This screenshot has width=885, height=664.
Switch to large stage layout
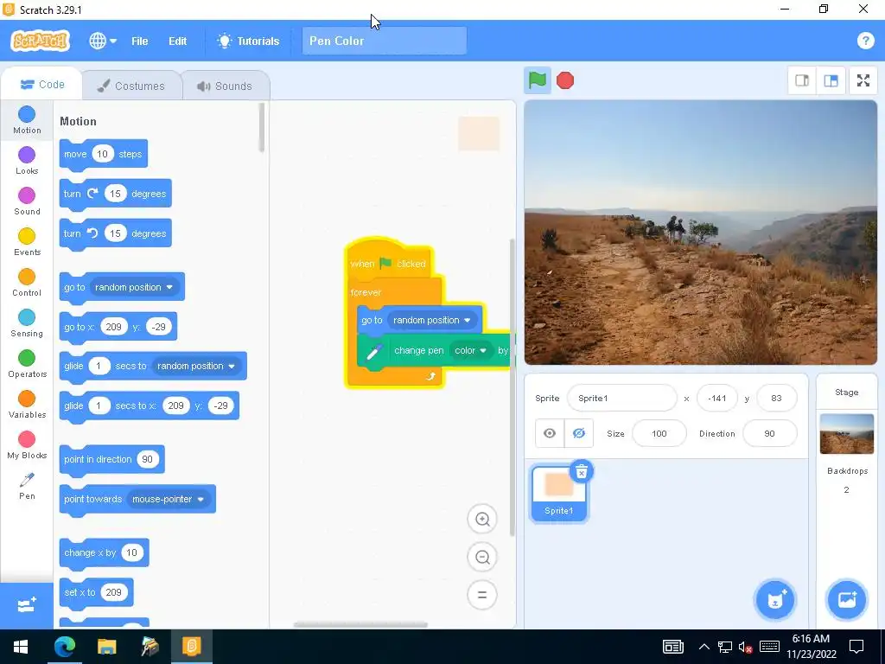(x=831, y=80)
